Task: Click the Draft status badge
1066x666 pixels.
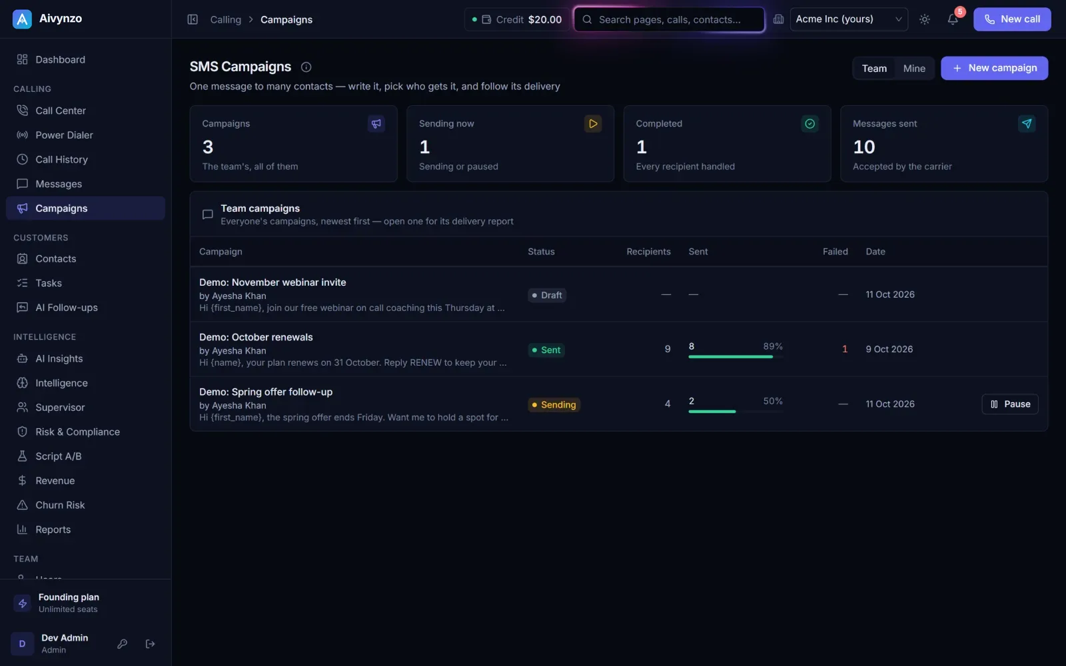Action: 547,295
